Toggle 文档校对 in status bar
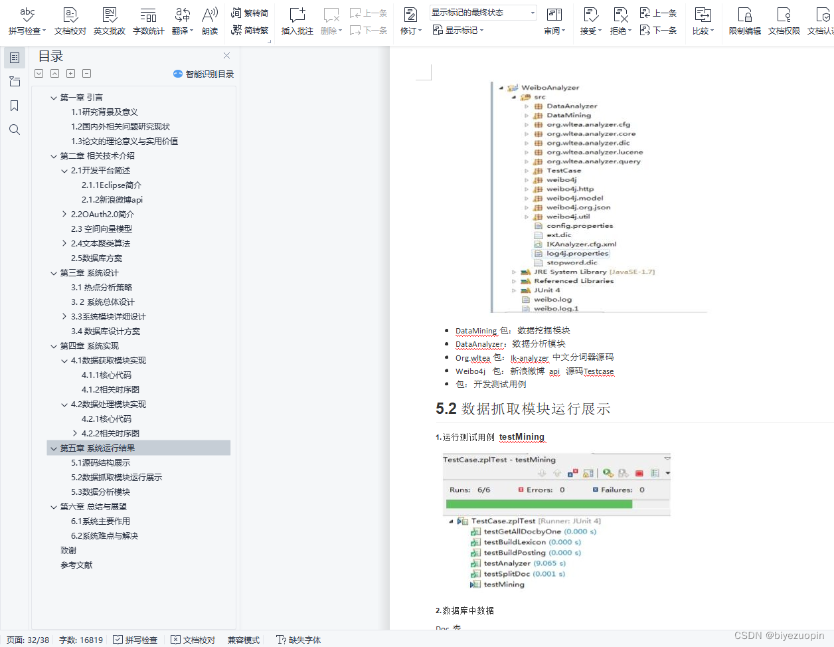 click(x=193, y=640)
